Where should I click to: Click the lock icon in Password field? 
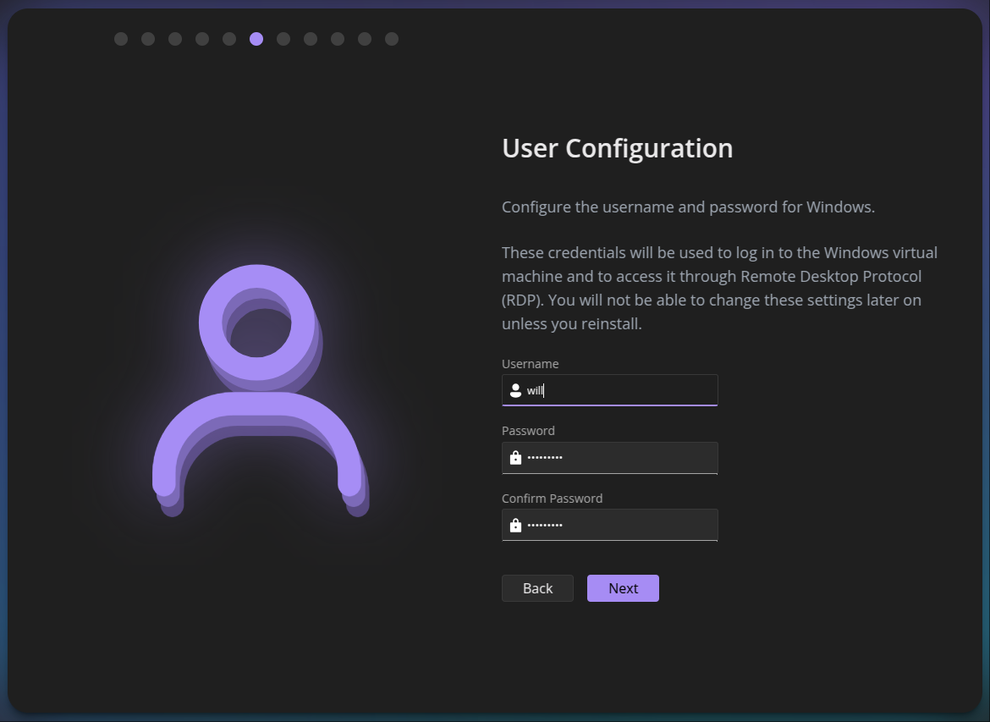(x=515, y=458)
